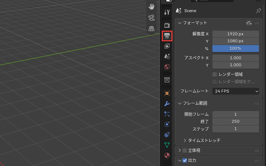This screenshot has height=166, width=266.
Task: Grab the 立体視 panel drag handle dots
Action: coord(257,151)
